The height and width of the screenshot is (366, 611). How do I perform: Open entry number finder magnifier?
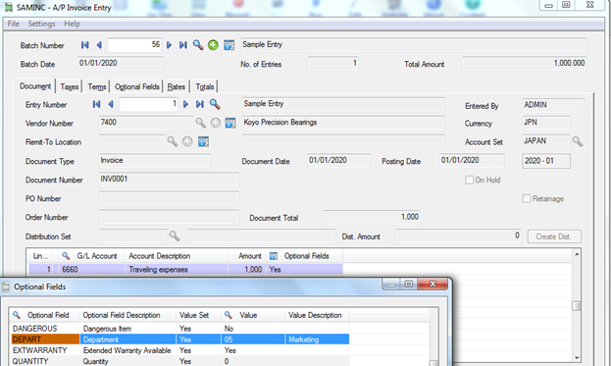pos(215,104)
